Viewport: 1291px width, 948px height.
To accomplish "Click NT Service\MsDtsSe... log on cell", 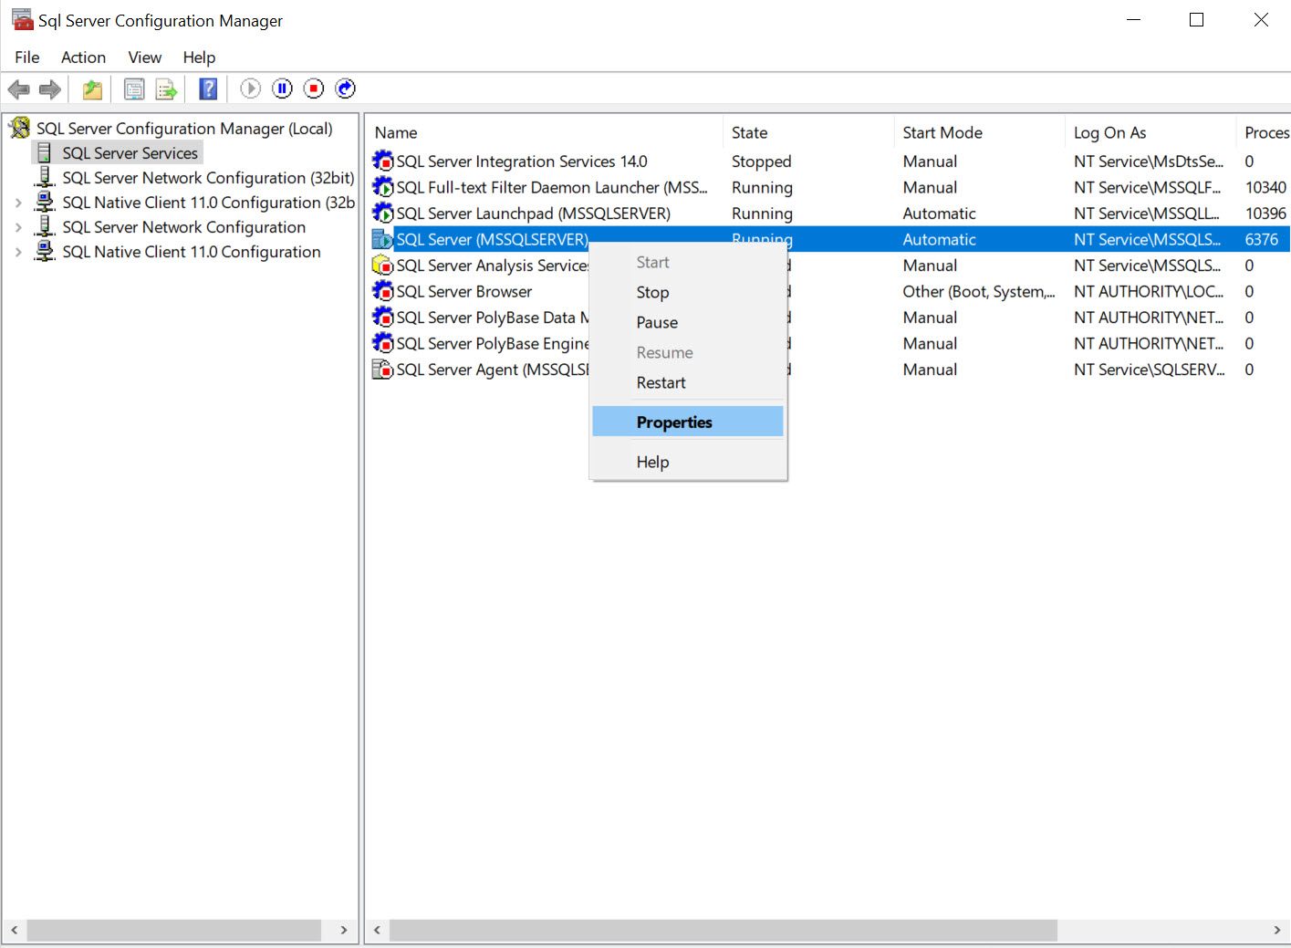I will tap(1149, 161).
